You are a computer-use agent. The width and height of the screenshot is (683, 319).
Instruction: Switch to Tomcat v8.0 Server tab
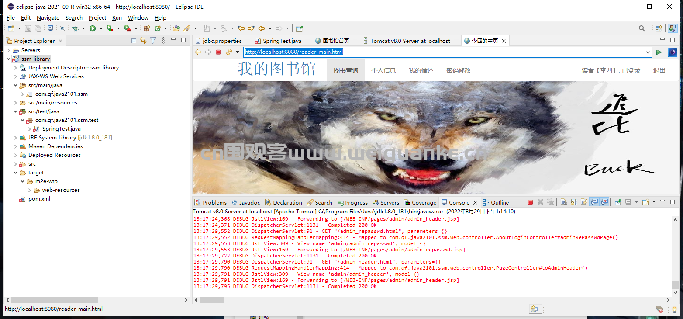pyautogui.click(x=406, y=41)
